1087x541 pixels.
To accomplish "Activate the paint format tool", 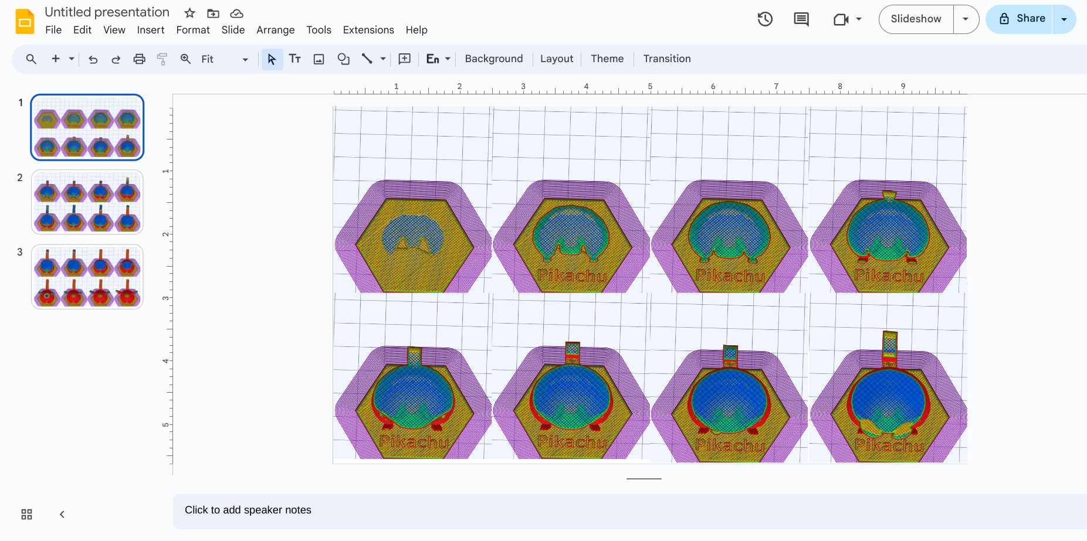I will coord(162,59).
